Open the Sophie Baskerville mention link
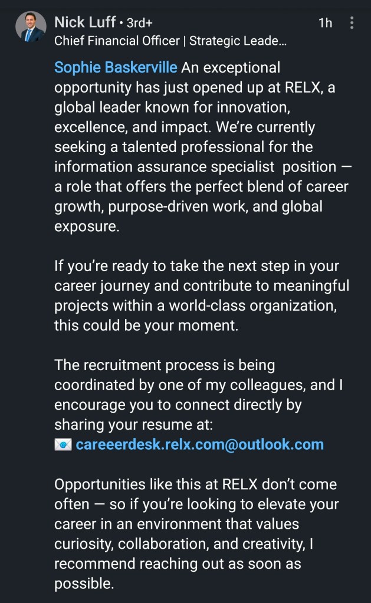 click(x=116, y=67)
